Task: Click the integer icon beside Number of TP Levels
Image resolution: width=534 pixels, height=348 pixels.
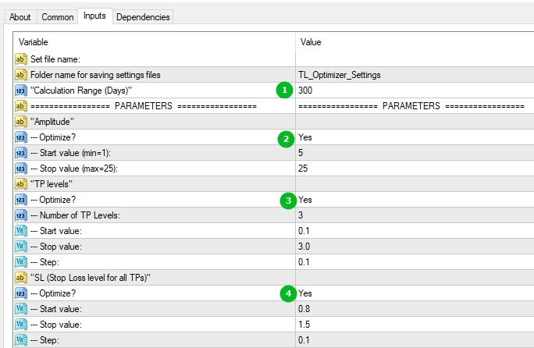Action: point(21,215)
